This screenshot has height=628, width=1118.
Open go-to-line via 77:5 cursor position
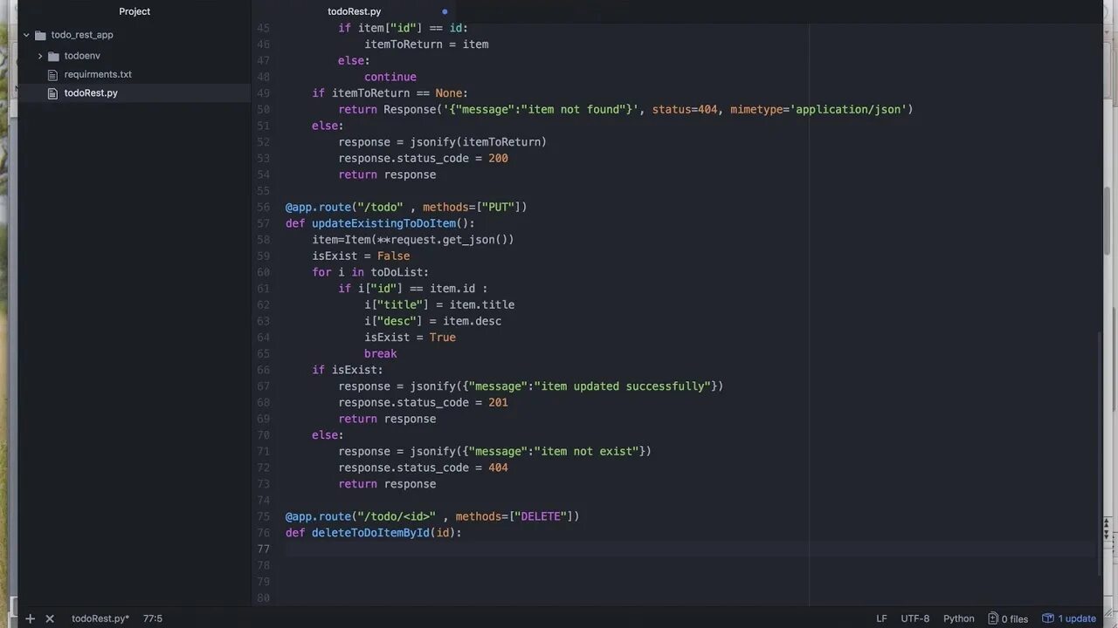pyautogui.click(x=153, y=618)
